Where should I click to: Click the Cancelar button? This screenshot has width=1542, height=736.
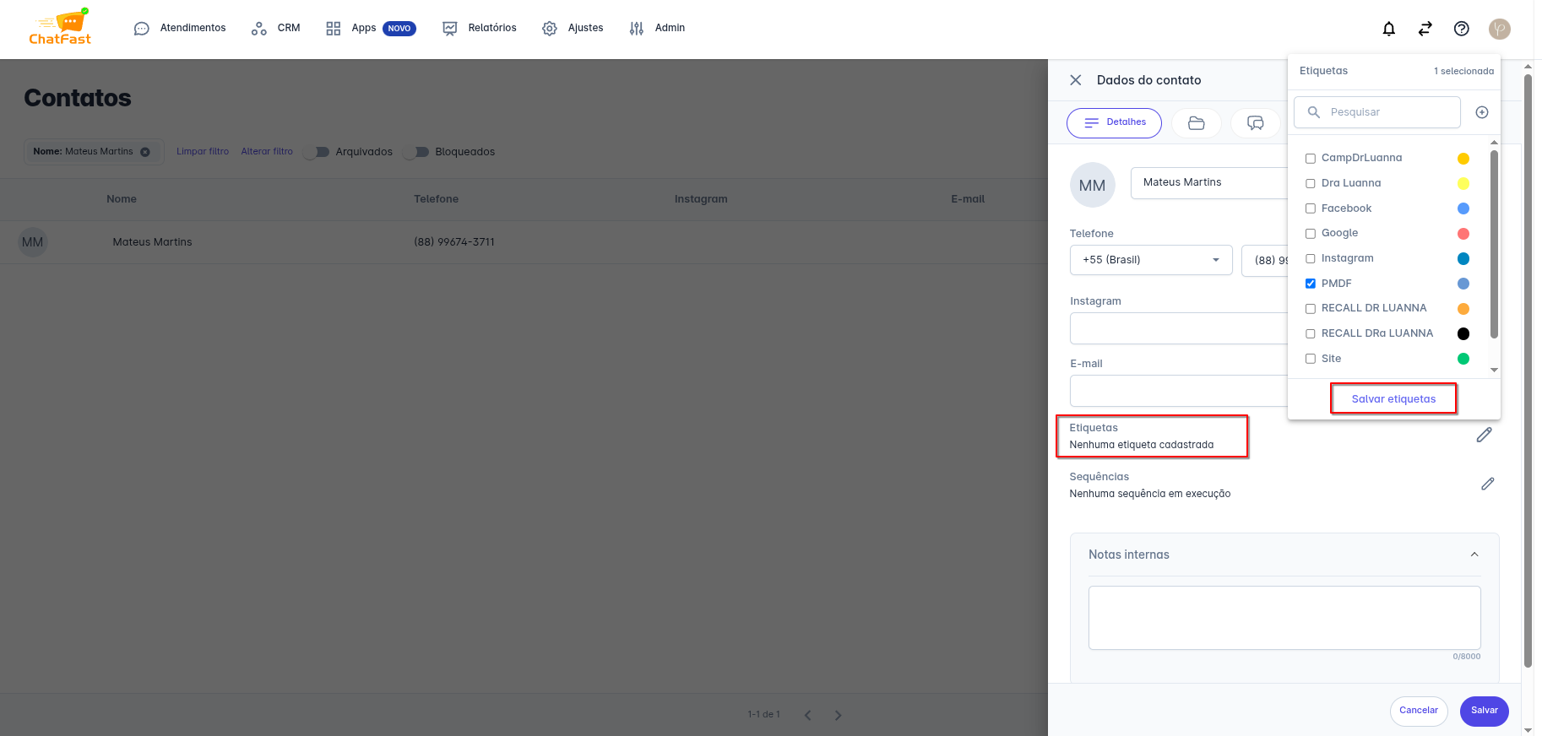pos(1418,711)
